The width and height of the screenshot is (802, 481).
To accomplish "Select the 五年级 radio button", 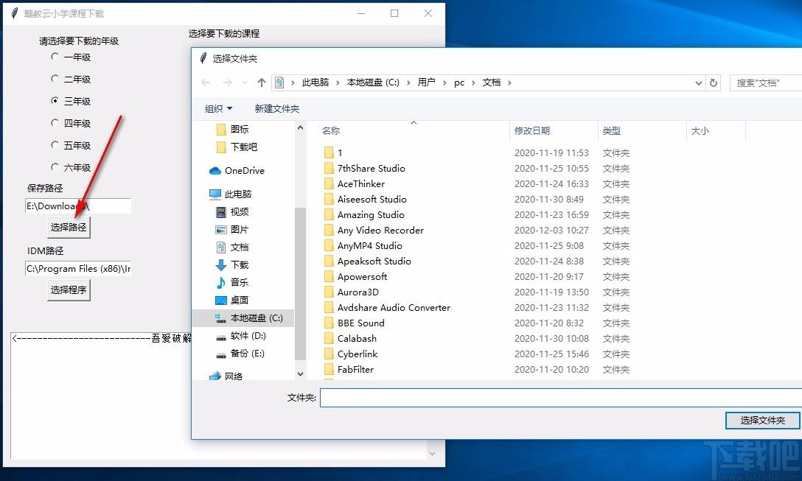I will (x=55, y=144).
